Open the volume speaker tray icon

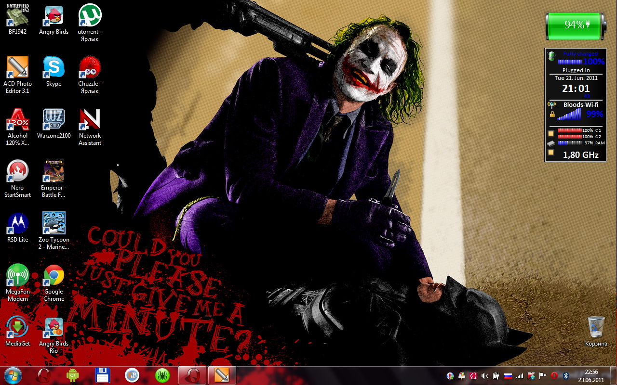coord(484,375)
